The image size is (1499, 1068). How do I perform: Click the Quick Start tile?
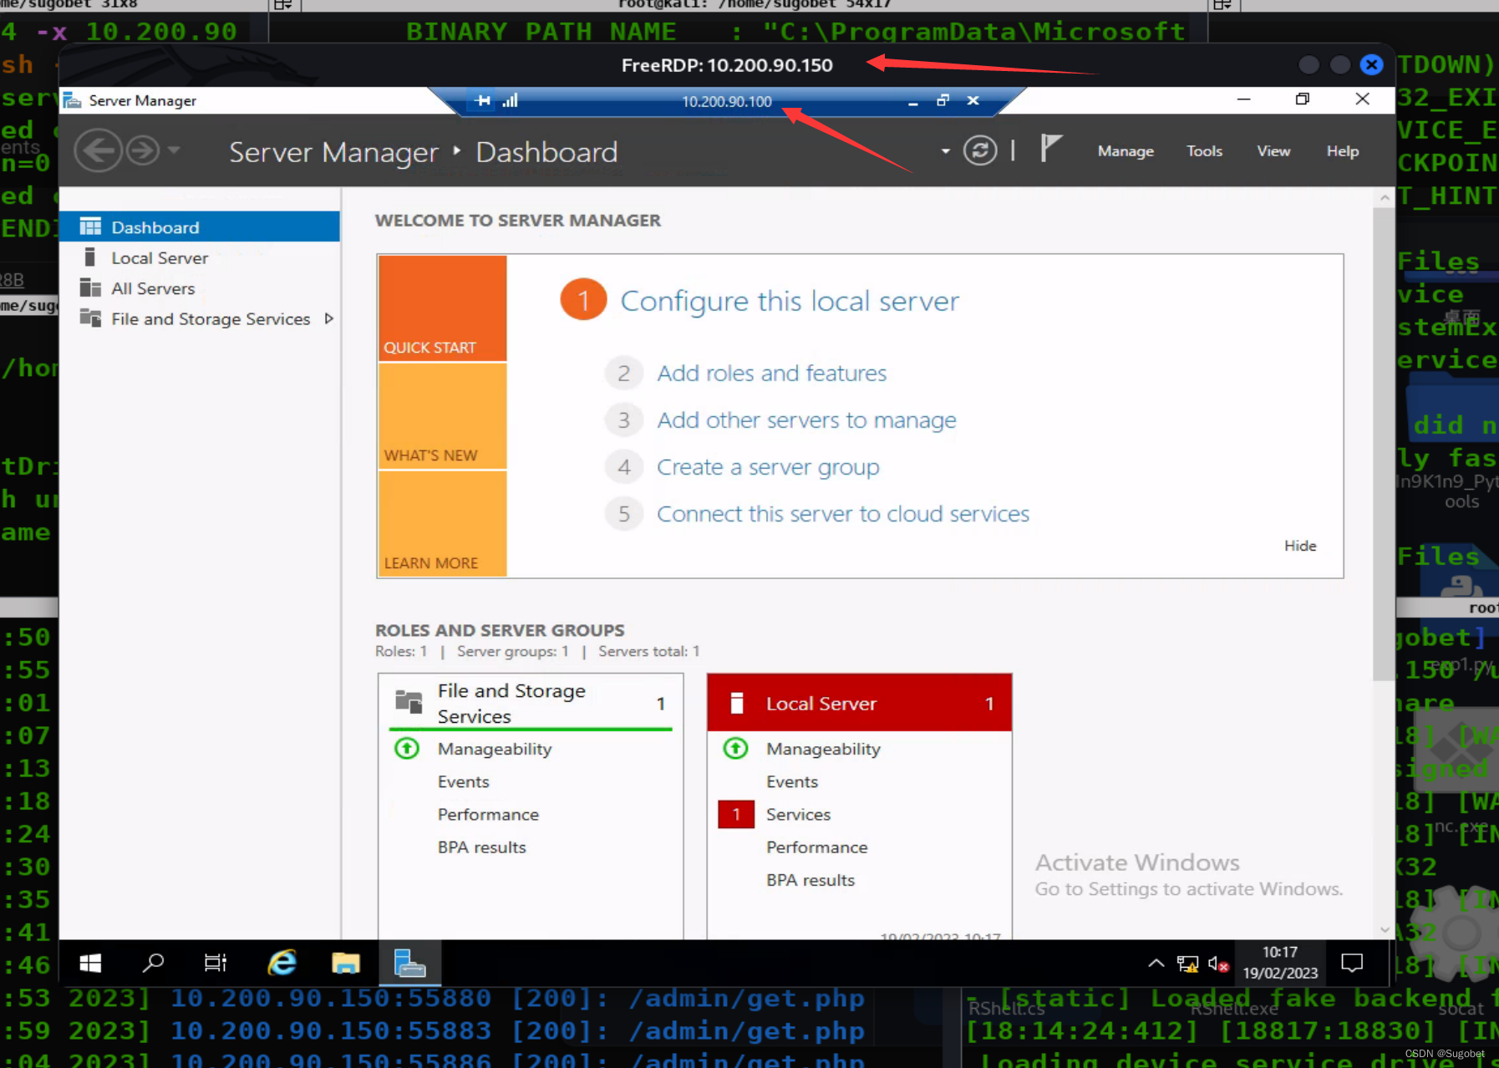point(442,308)
